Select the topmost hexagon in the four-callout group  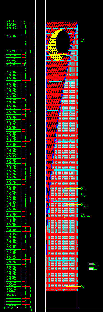click(x=82, y=188)
